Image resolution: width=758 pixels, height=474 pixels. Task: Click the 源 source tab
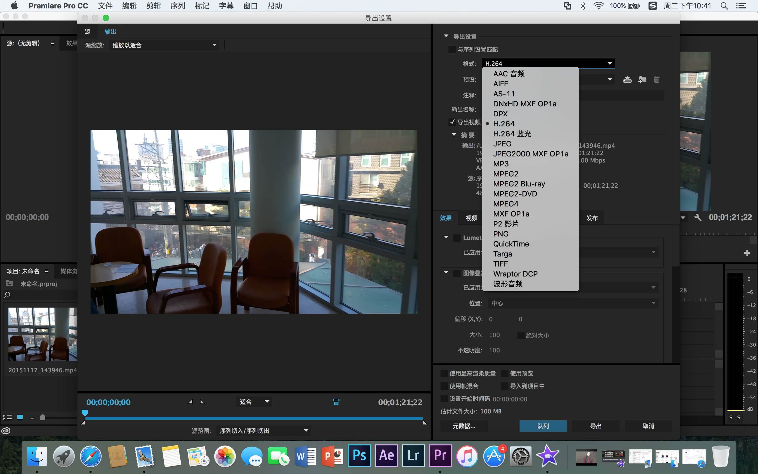pos(88,31)
